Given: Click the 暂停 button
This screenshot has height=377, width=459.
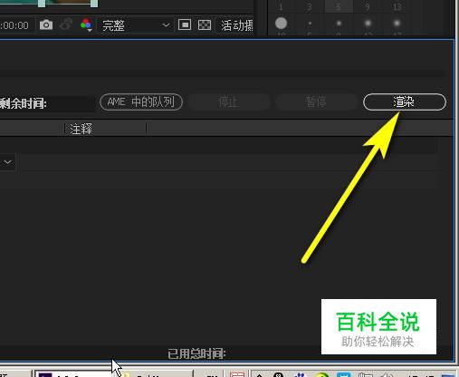Looking at the screenshot, I should tap(316, 102).
